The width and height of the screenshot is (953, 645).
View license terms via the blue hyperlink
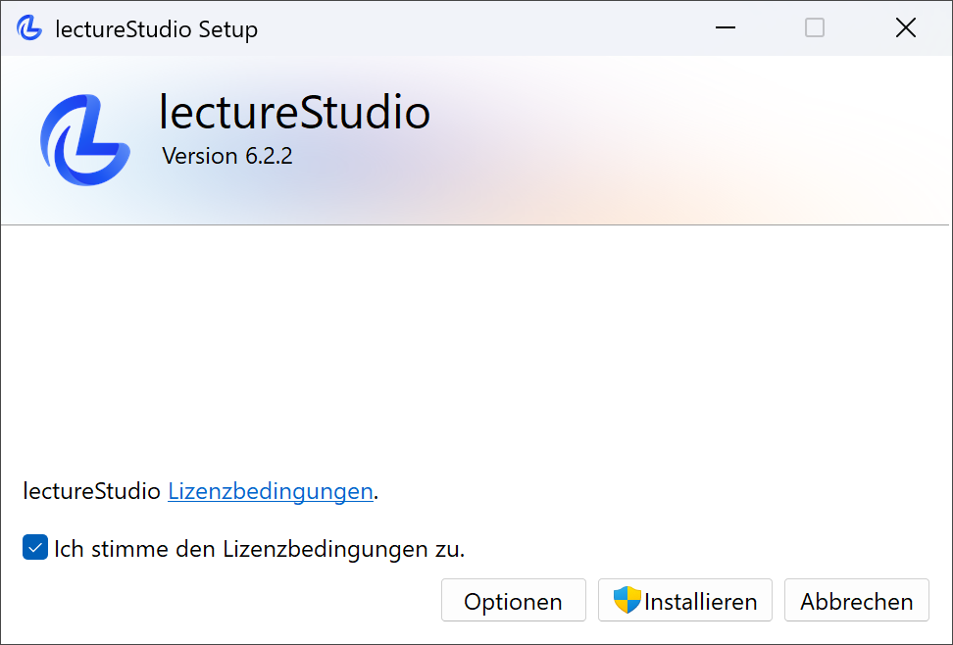270,491
